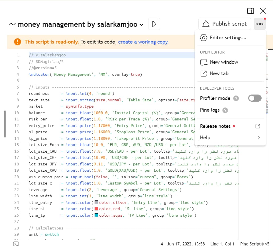Expand the script name dropdown chevron
Screen dimensions: 273x246
coord(141,25)
